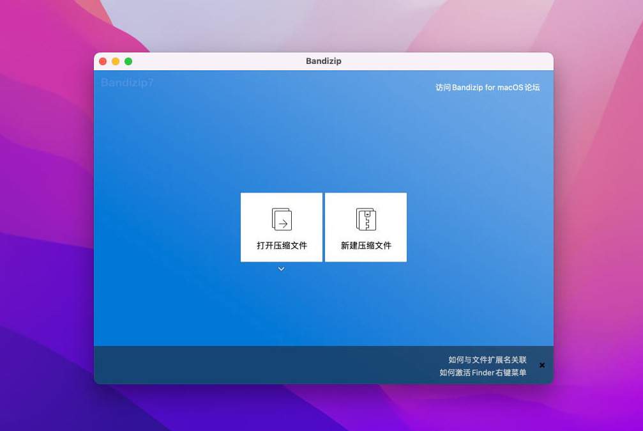Viewport: 643px width, 431px height.
Task: Minimize the Bandizip window with yellow button
Action: tap(116, 61)
